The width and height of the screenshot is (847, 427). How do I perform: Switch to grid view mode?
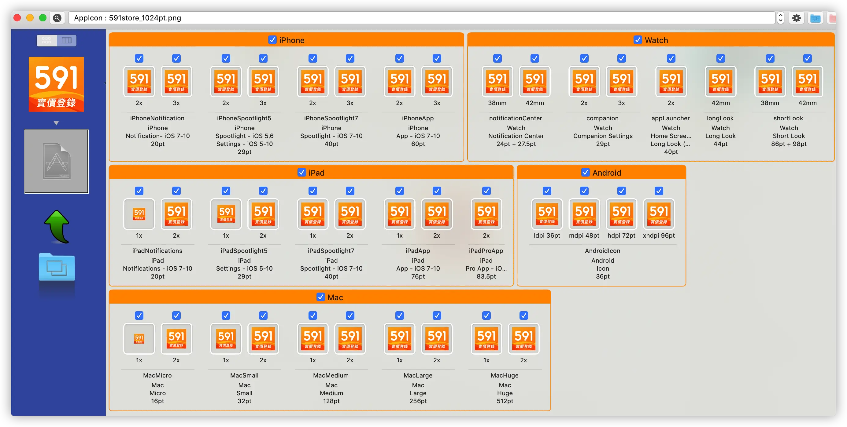pyautogui.click(x=47, y=40)
